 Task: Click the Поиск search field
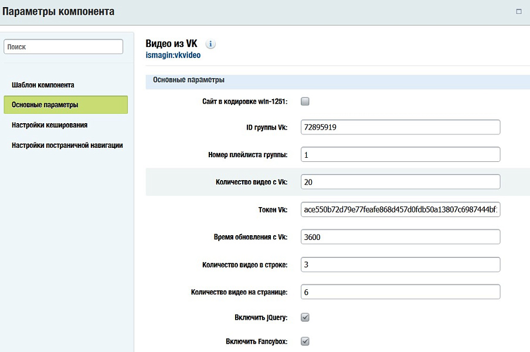(63, 47)
